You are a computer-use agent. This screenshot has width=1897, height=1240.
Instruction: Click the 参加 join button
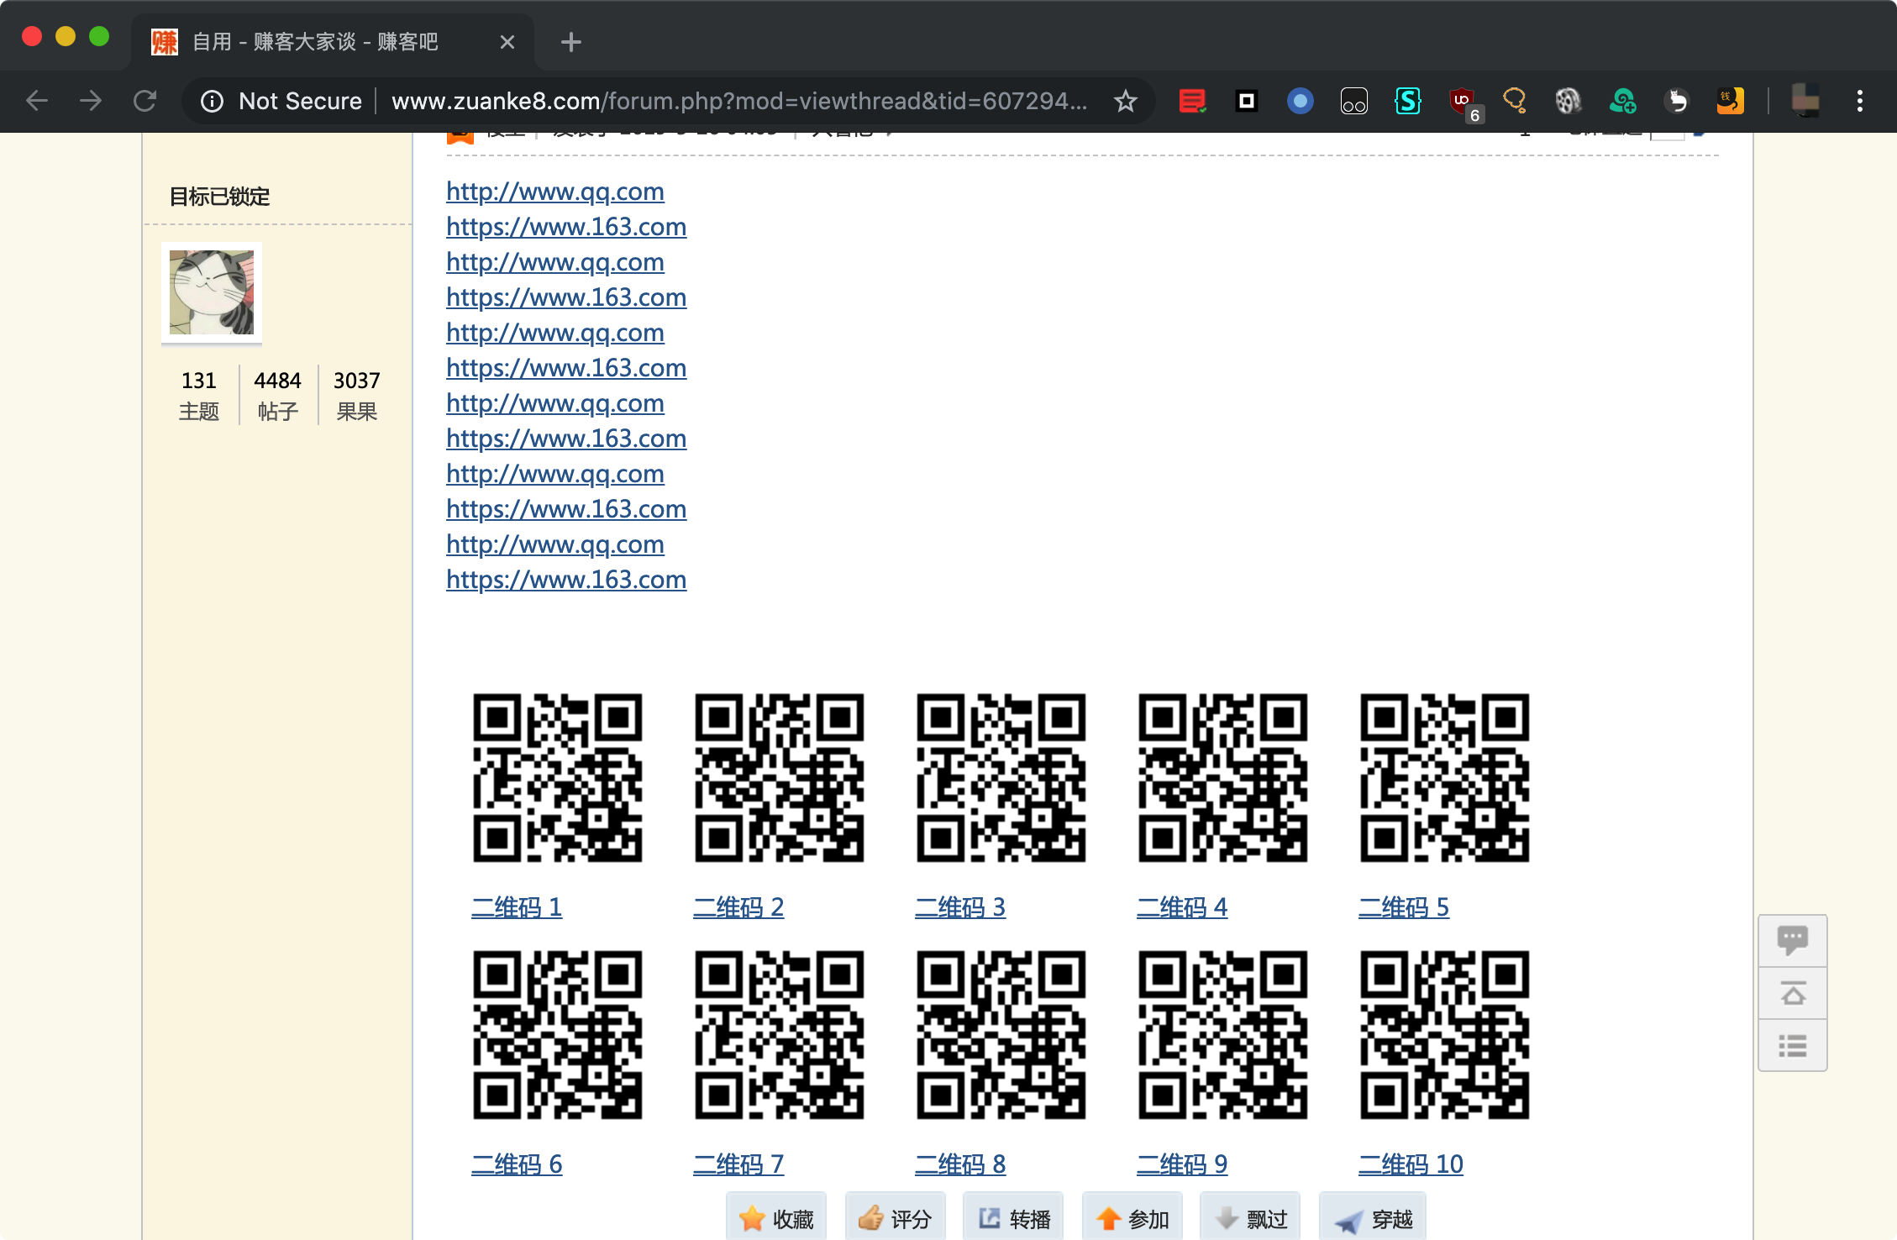pos(1132,1217)
